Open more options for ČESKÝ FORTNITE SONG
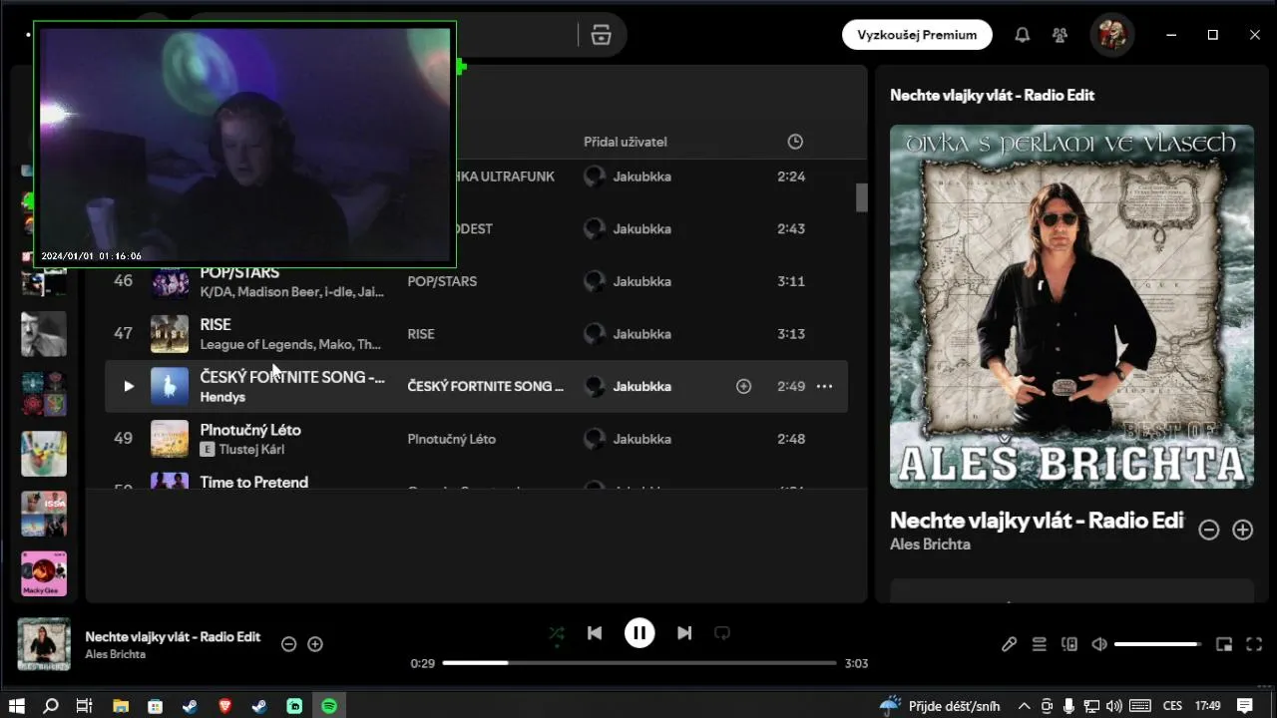The image size is (1277, 718). pyautogui.click(x=824, y=386)
